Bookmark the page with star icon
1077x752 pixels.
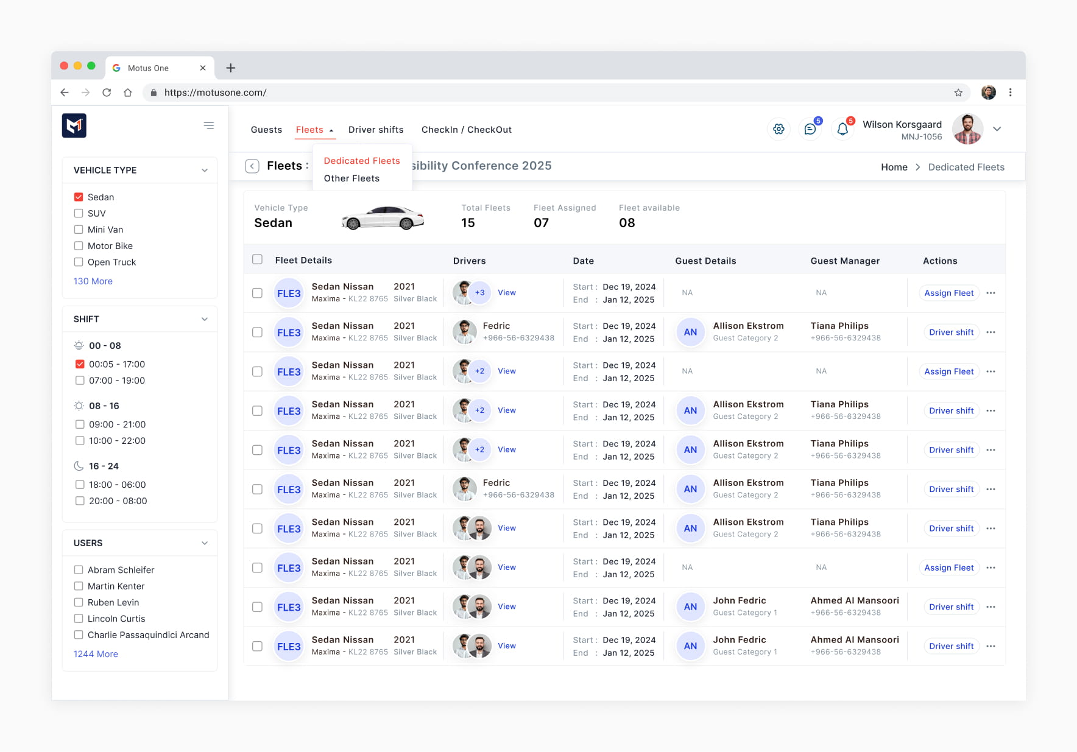pos(958,93)
